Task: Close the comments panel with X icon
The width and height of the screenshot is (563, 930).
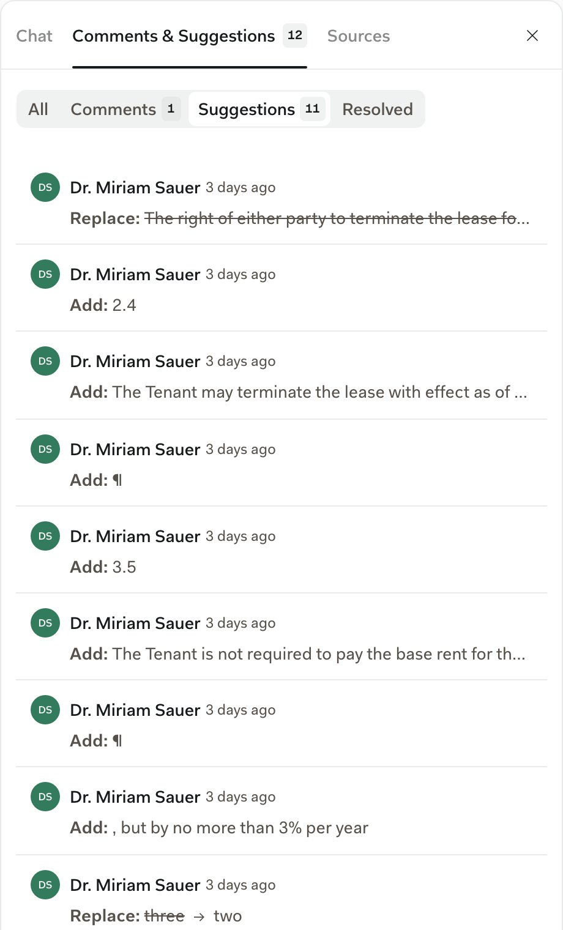Action: click(x=532, y=35)
